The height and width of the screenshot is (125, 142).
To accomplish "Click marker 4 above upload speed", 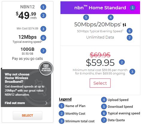I will pyautogui.click(x=111, y=18).
